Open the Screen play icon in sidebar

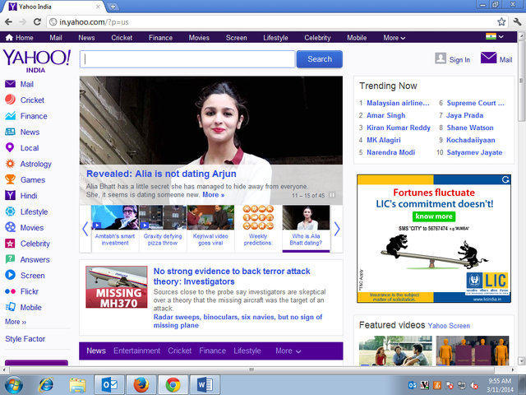pos(10,275)
